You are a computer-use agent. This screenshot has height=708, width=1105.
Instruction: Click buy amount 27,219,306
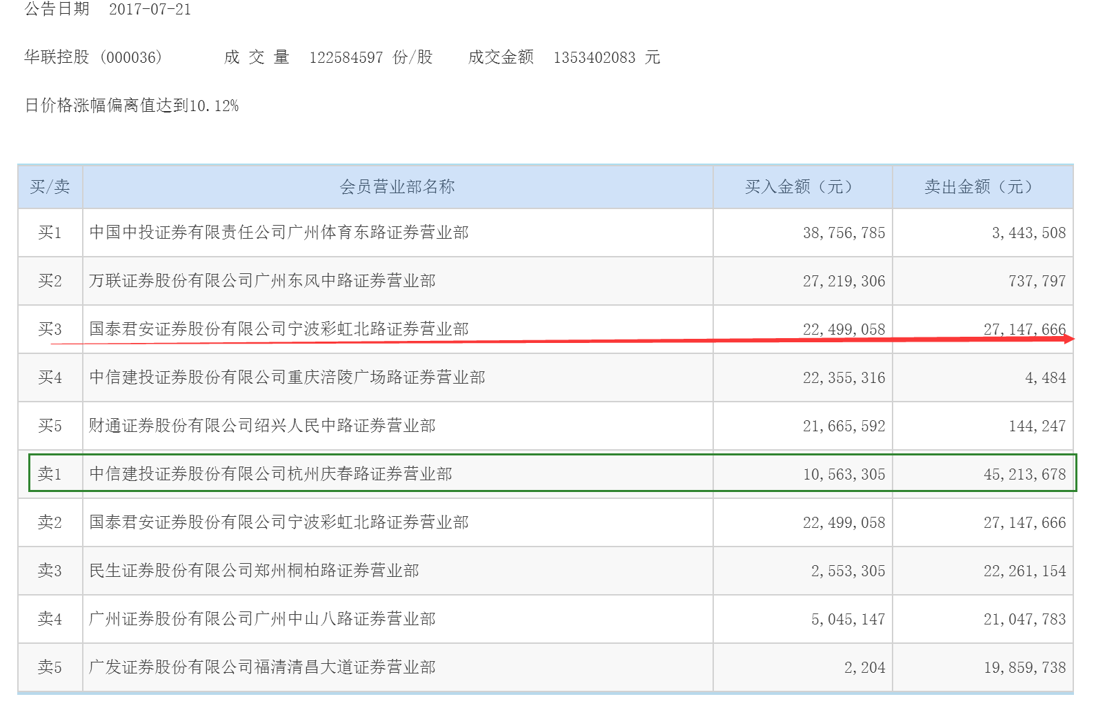[x=844, y=282]
